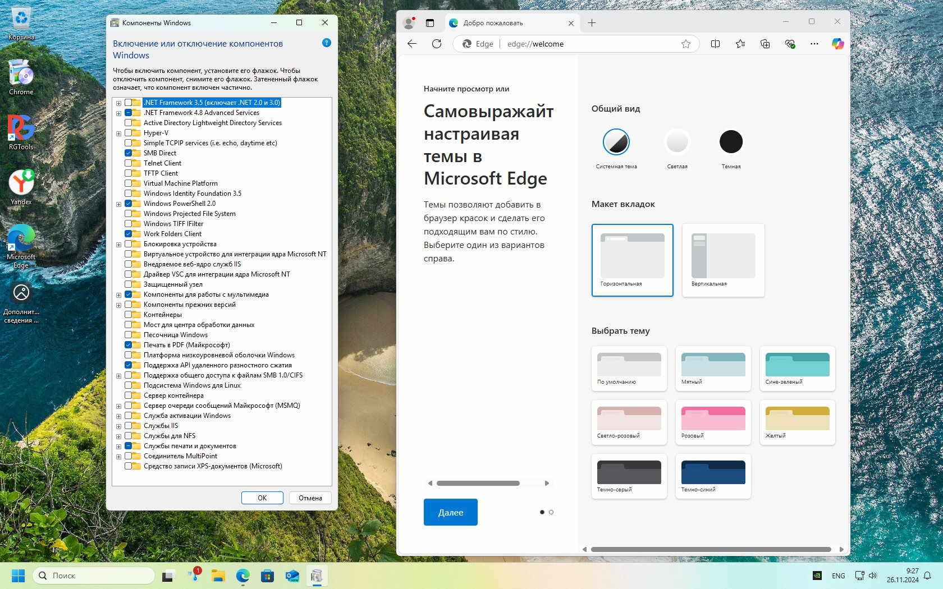Image resolution: width=943 pixels, height=589 pixels.
Task: Open the Edge profile icon
Action: (409, 23)
